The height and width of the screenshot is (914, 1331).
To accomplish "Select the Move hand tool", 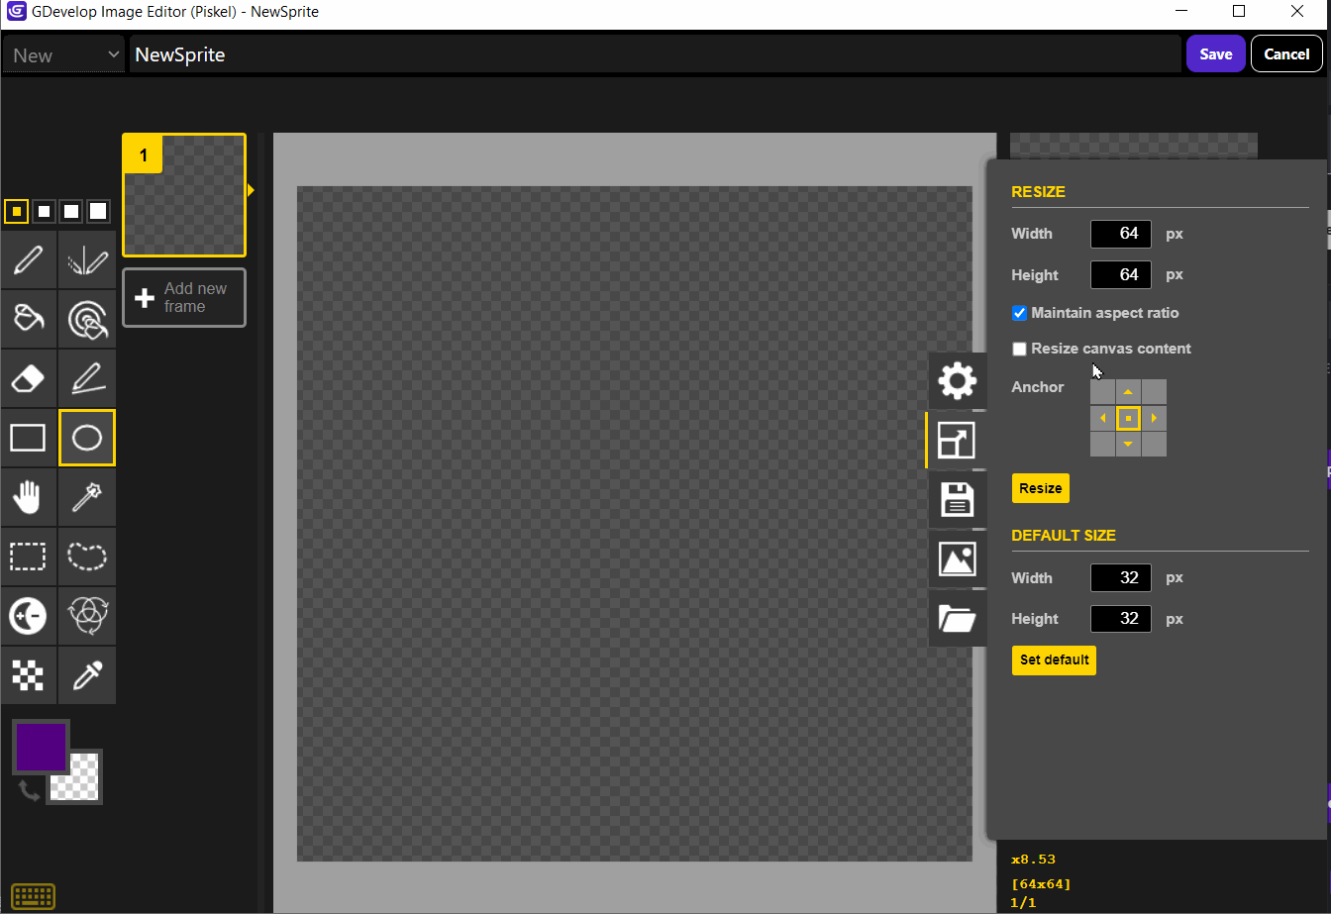I will (x=29, y=497).
